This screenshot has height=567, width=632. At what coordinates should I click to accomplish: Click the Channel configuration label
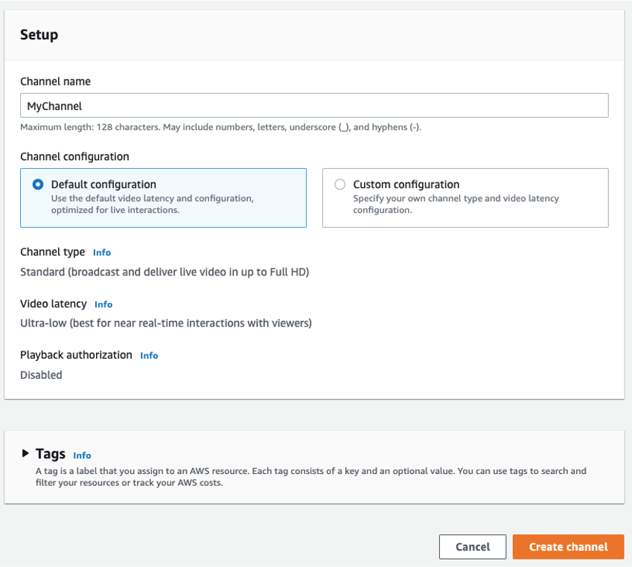74,157
